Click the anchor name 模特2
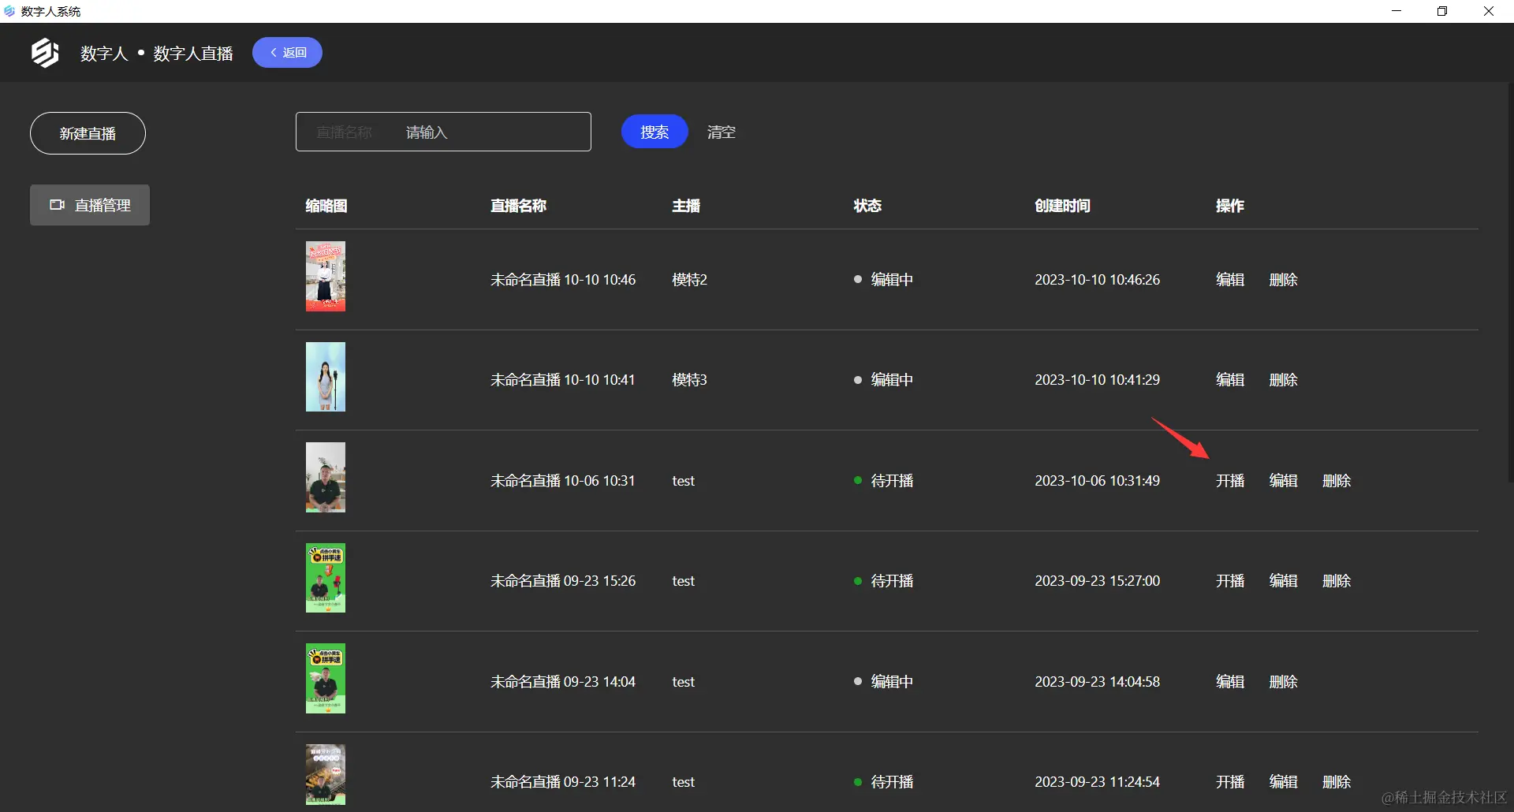The width and height of the screenshot is (1514, 812). pyautogui.click(x=689, y=279)
